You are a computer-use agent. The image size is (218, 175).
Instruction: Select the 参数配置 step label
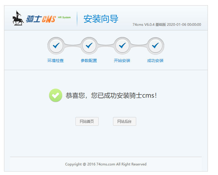click(x=89, y=61)
